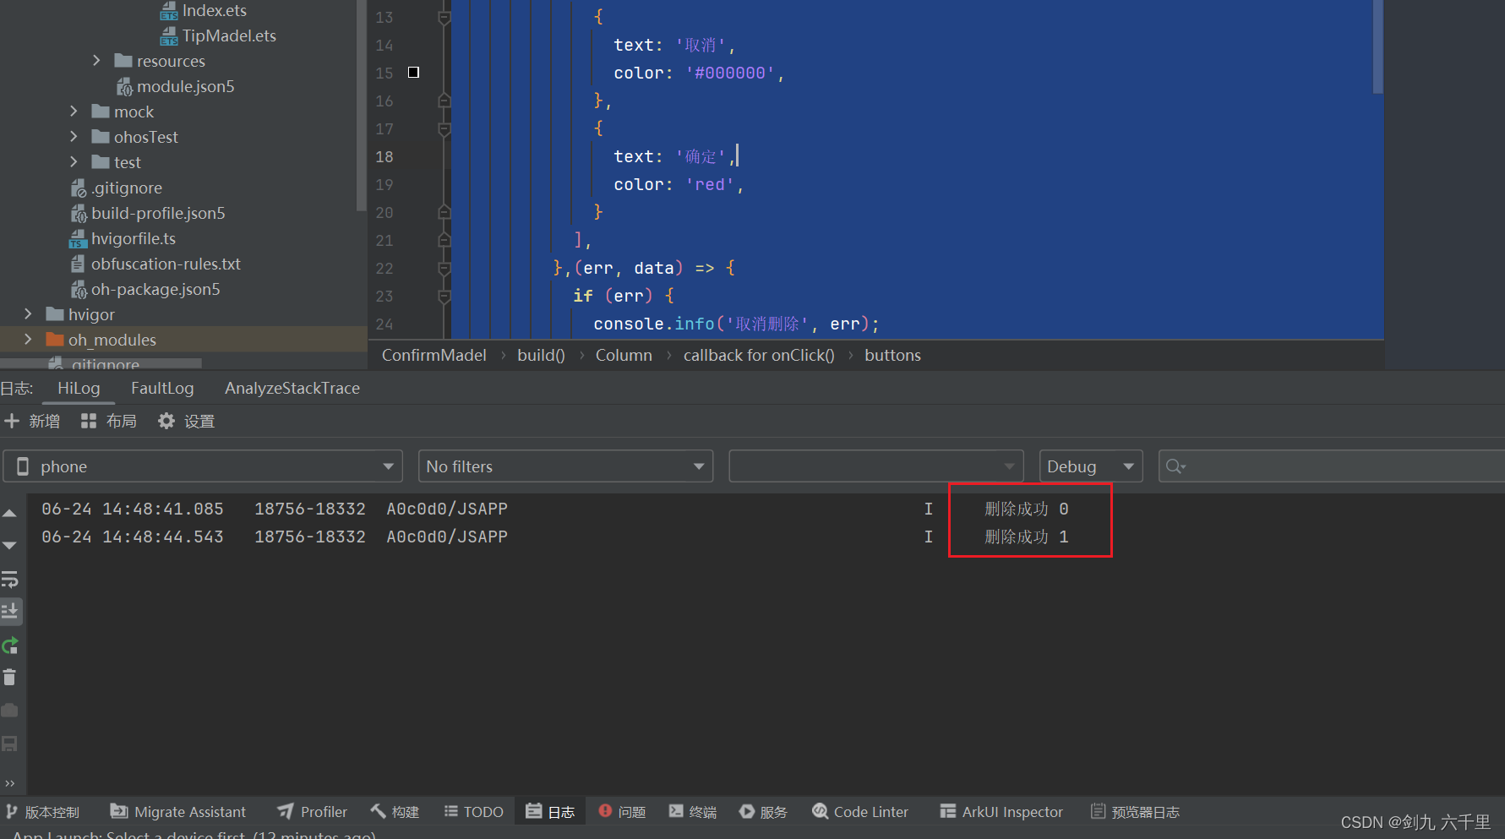Screen dimensions: 1505x839
Task: Toggle soft-wrap icon in log sidebar
Action: 10,580
